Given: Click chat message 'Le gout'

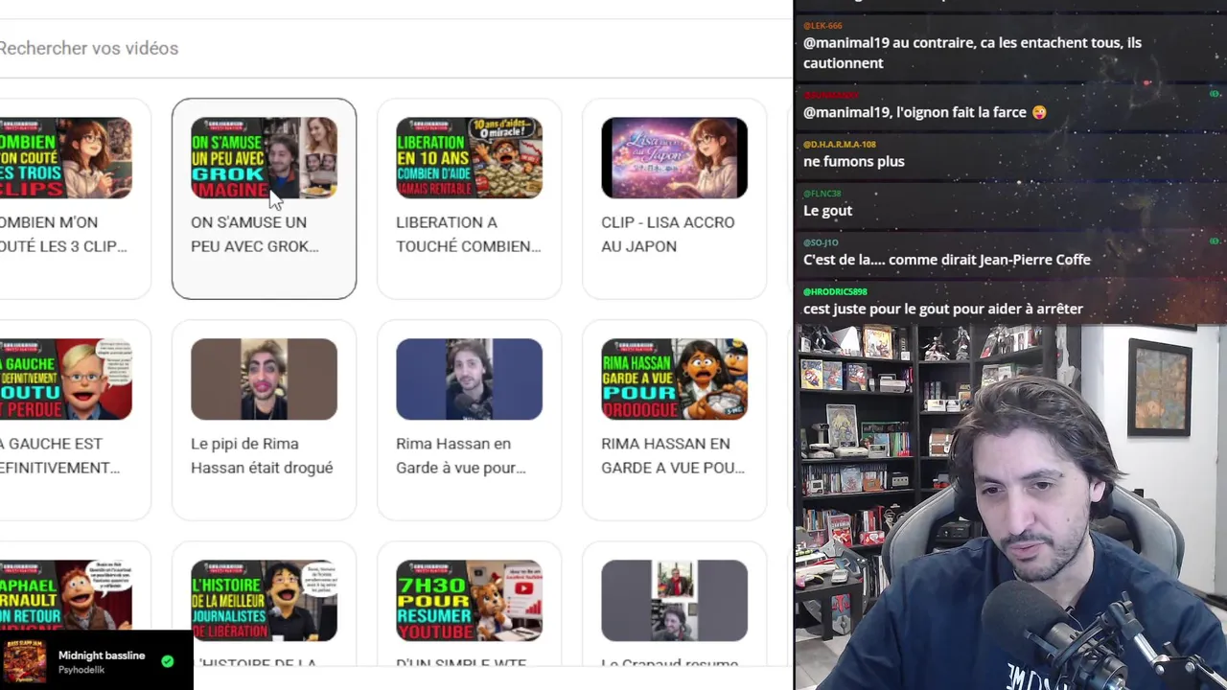Looking at the screenshot, I should coord(827,210).
